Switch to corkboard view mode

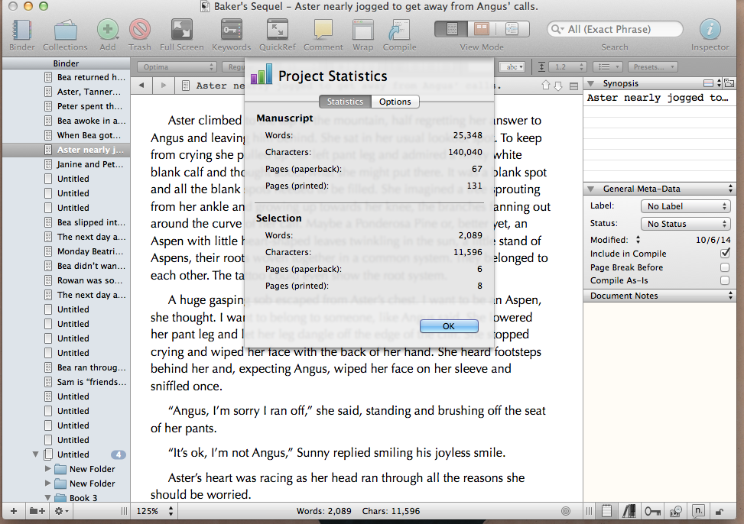coord(482,29)
